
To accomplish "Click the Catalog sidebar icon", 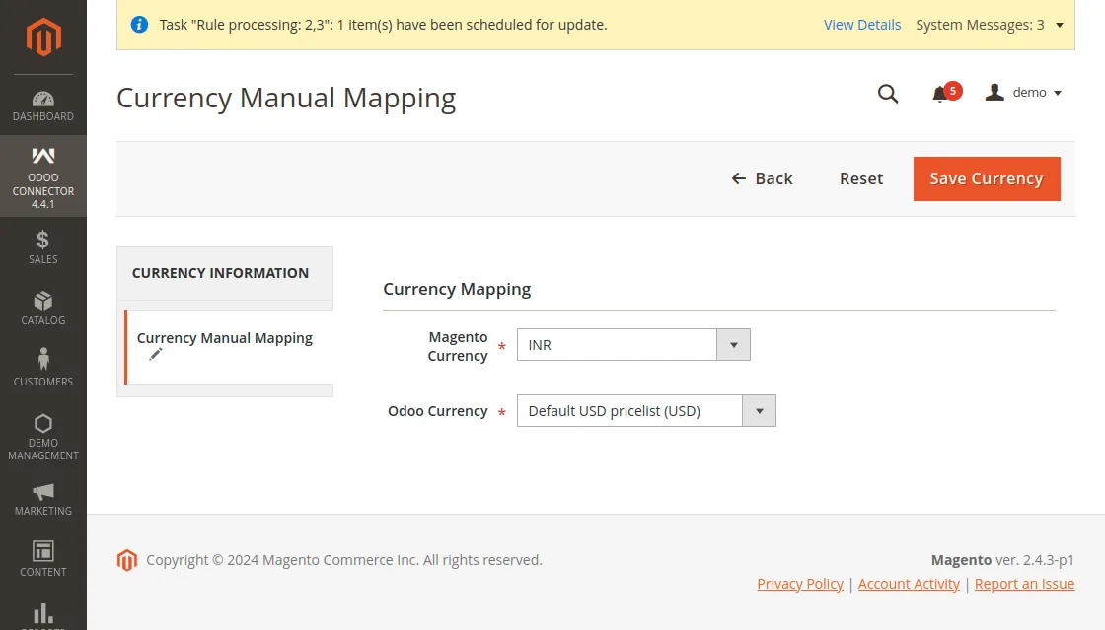I will (42, 302).
